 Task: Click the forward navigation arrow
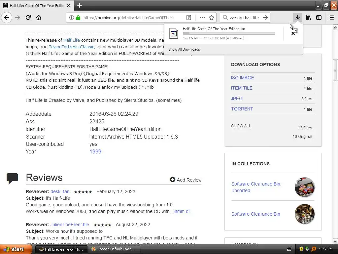[17, 18]
